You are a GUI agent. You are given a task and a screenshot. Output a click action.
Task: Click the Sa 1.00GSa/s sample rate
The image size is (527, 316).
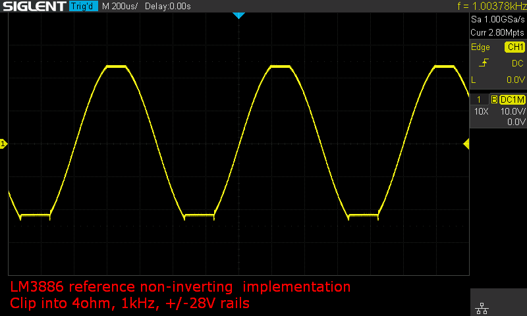(x=498, y=20)
